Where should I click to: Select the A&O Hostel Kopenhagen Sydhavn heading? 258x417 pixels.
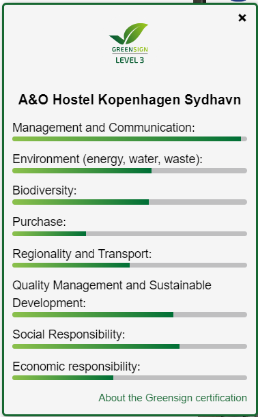pyautogui.click(x=130, y=100)
